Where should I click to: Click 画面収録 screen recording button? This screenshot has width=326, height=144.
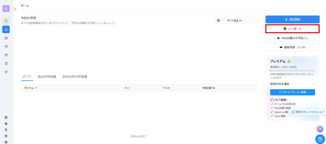click(292, 47)
